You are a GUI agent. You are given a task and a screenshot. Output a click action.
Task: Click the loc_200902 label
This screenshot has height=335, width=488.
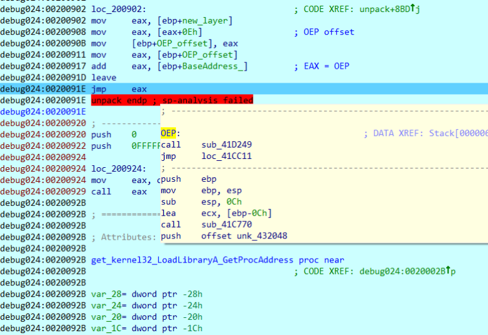point(117,10)
